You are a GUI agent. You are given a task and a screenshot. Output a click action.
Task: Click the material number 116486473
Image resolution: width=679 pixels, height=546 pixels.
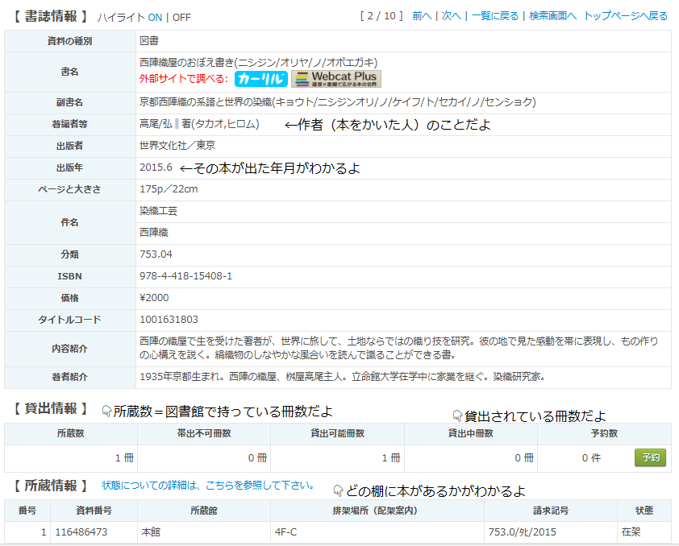click(83, 532)
